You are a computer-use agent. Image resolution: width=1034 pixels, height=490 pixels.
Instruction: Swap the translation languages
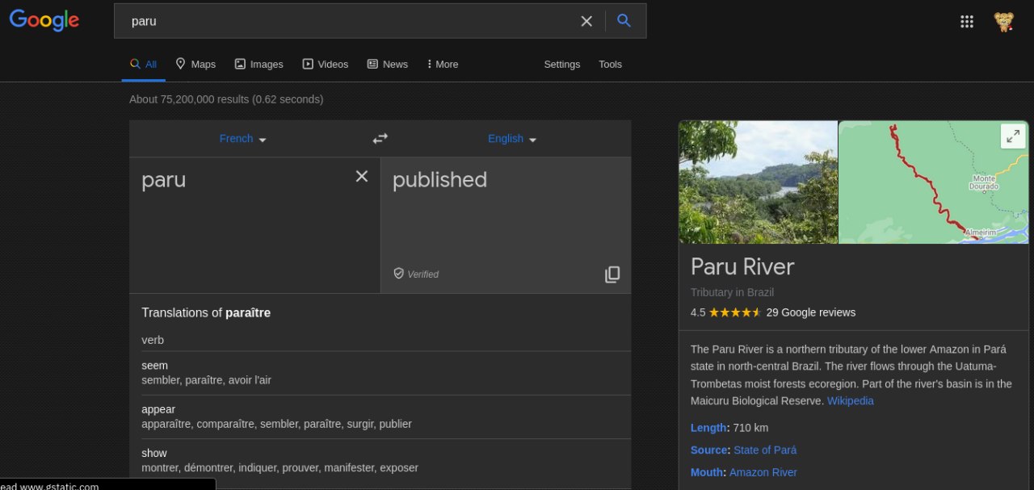tap(380, 139)
